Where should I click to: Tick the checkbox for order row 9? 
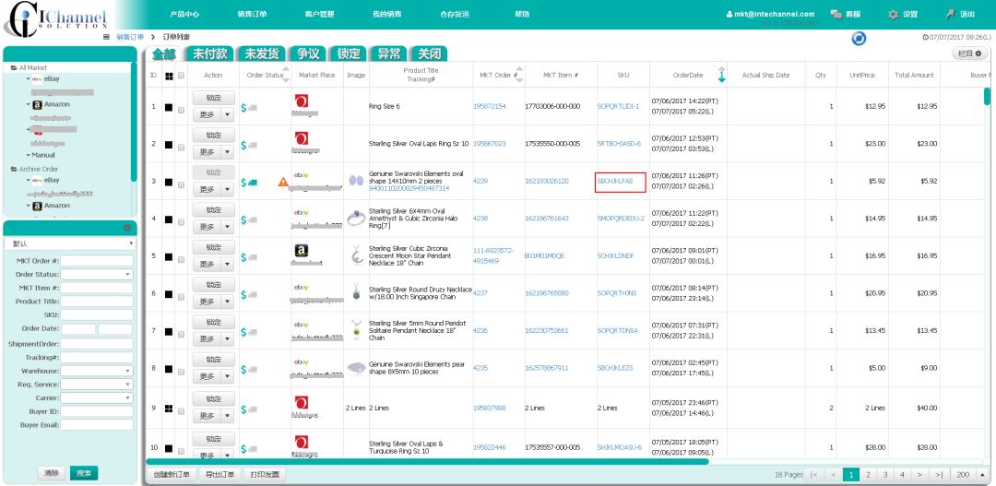click(x=181, y=411)
